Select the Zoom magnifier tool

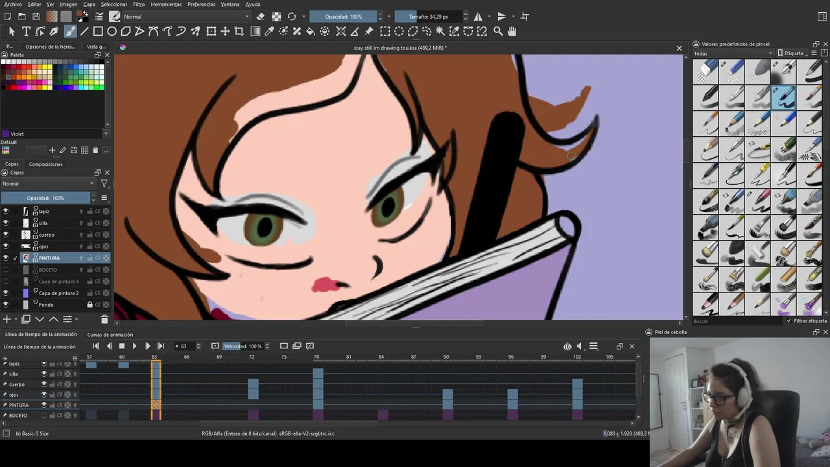(x=498, y=31)
